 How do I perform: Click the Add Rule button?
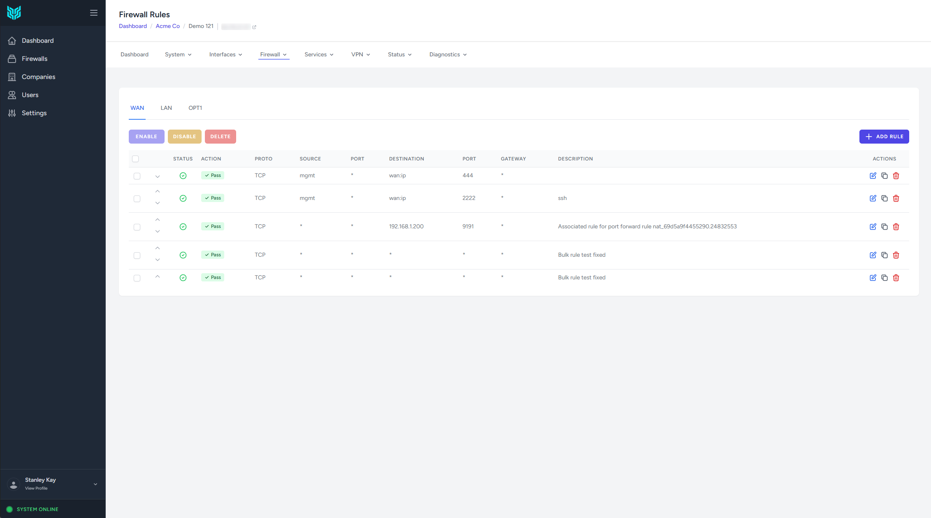[884, 137]
